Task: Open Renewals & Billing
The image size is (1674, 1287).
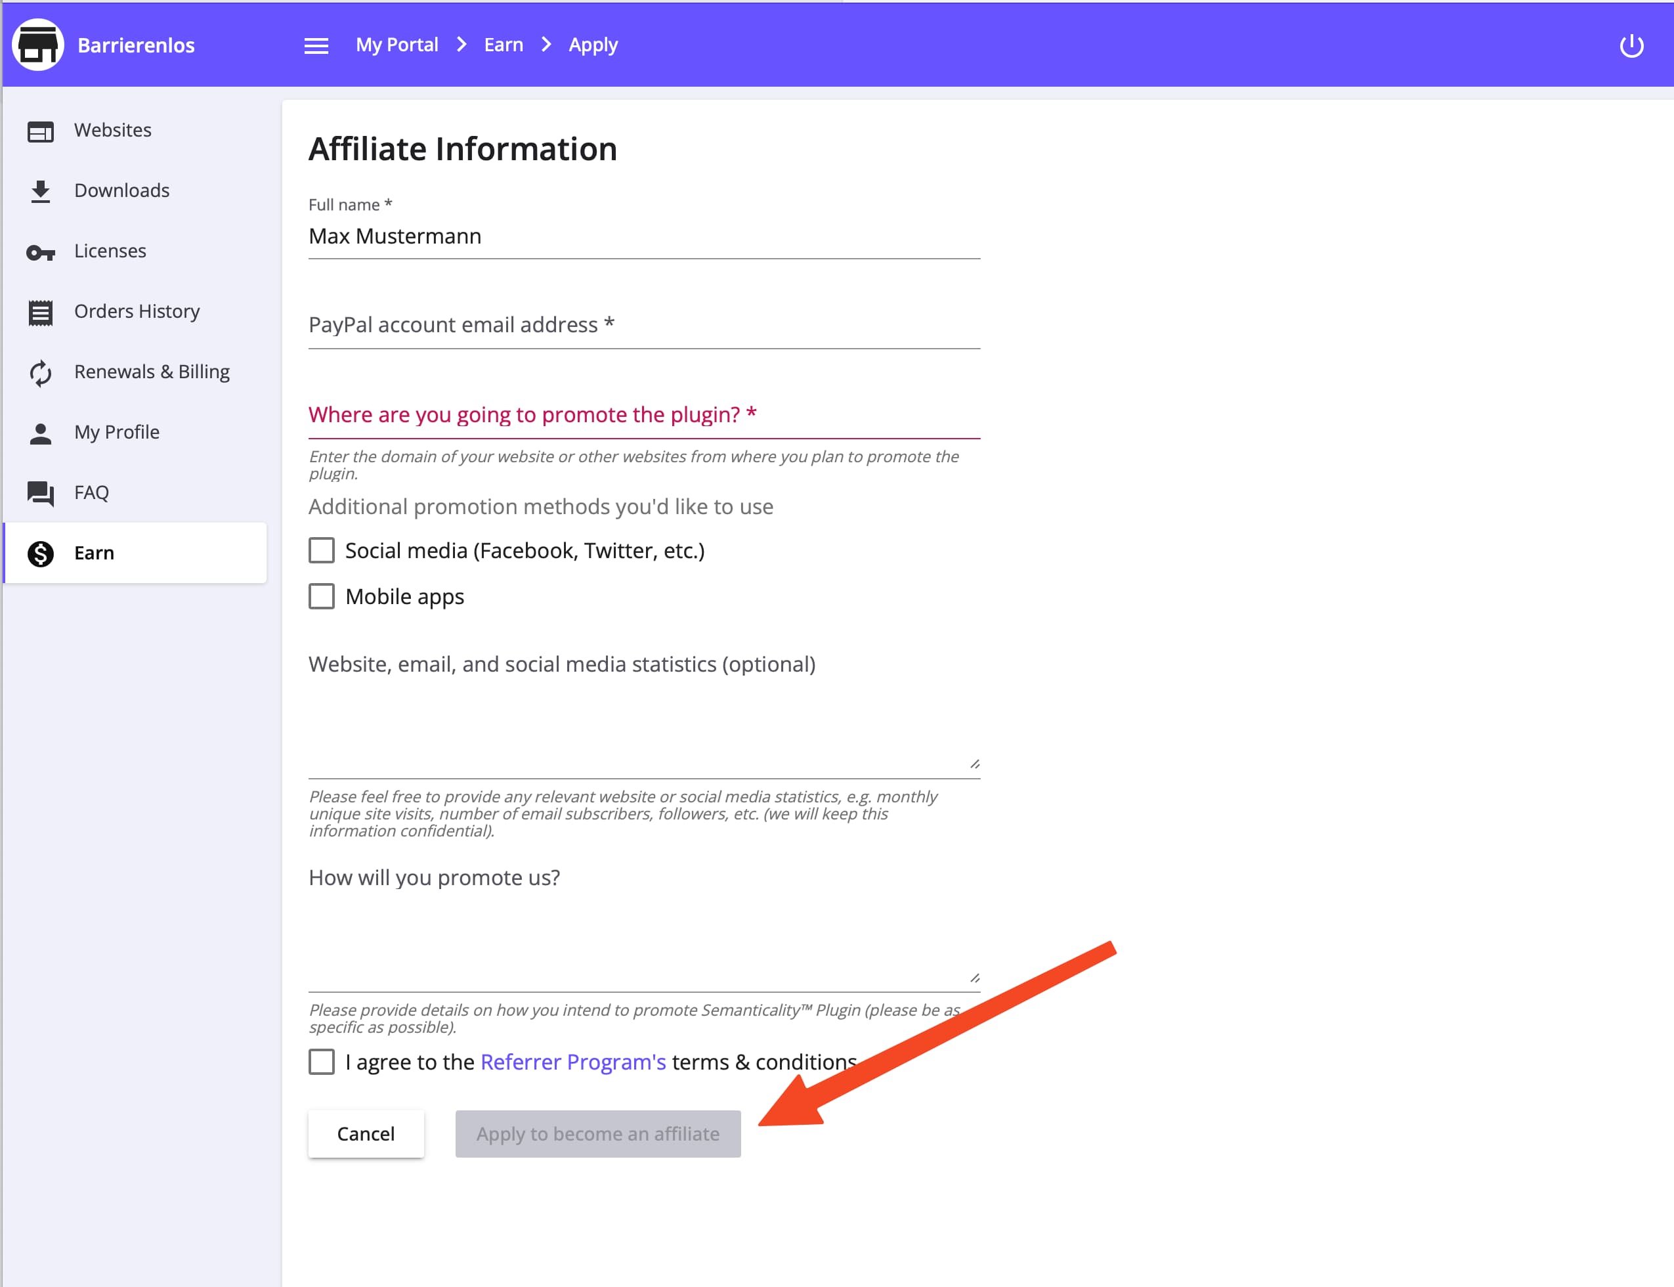Action: click(152, 372)
